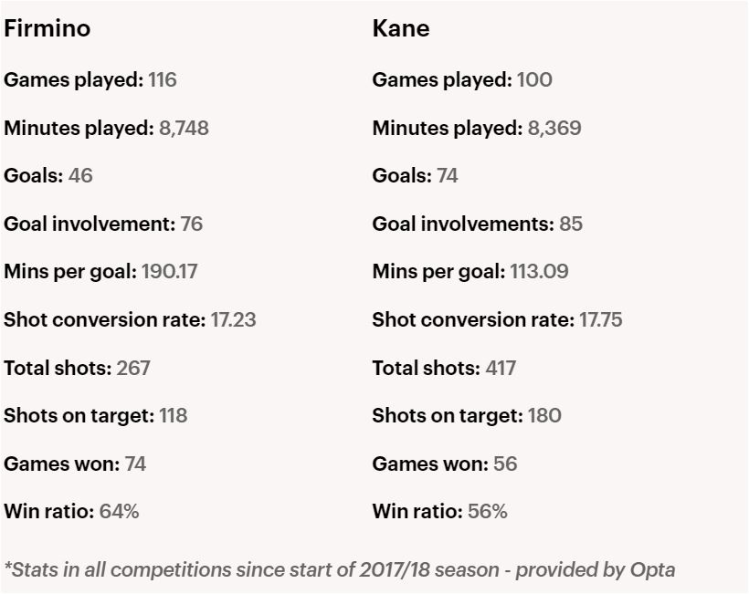
Task: Click Kane's Games won: 56 text
Action: tap(445, 464)
